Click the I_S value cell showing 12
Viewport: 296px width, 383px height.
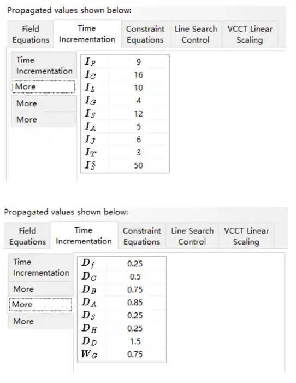(139, 113)
